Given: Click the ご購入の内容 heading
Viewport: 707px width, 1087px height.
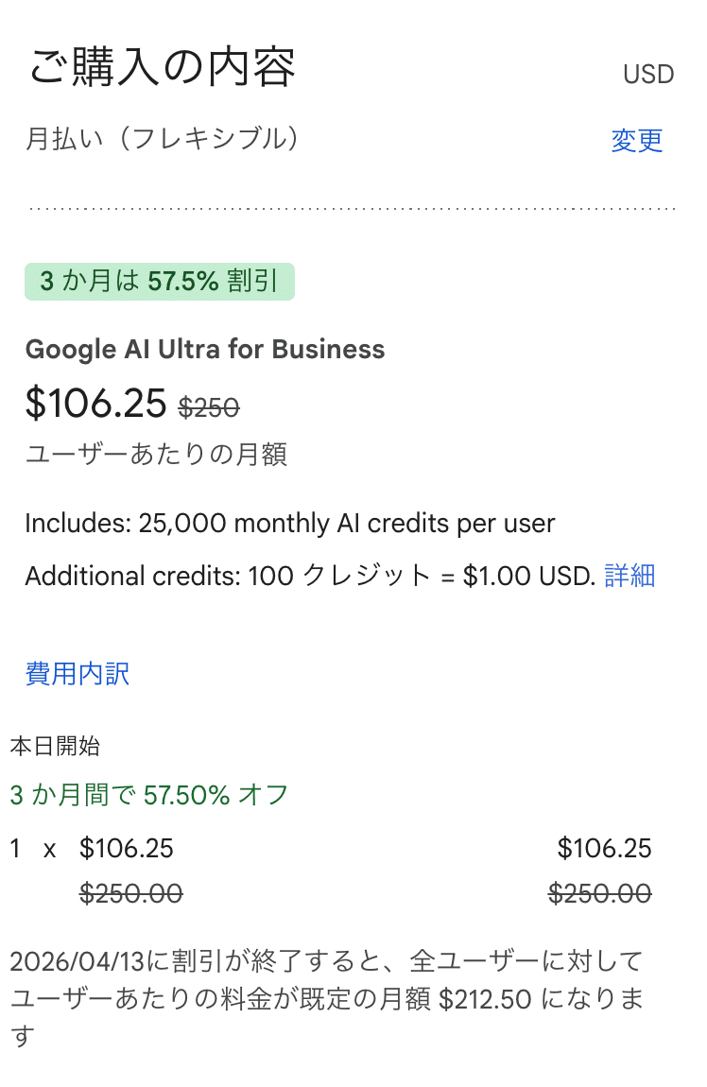Looking at the screenshot, I should [162, 68].
